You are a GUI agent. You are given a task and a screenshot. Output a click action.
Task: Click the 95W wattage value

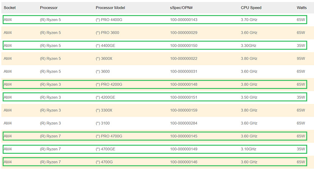(301, 58)
